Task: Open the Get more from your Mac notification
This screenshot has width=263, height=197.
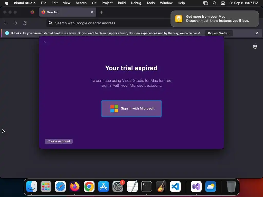Action: click(x=214, y=18)
